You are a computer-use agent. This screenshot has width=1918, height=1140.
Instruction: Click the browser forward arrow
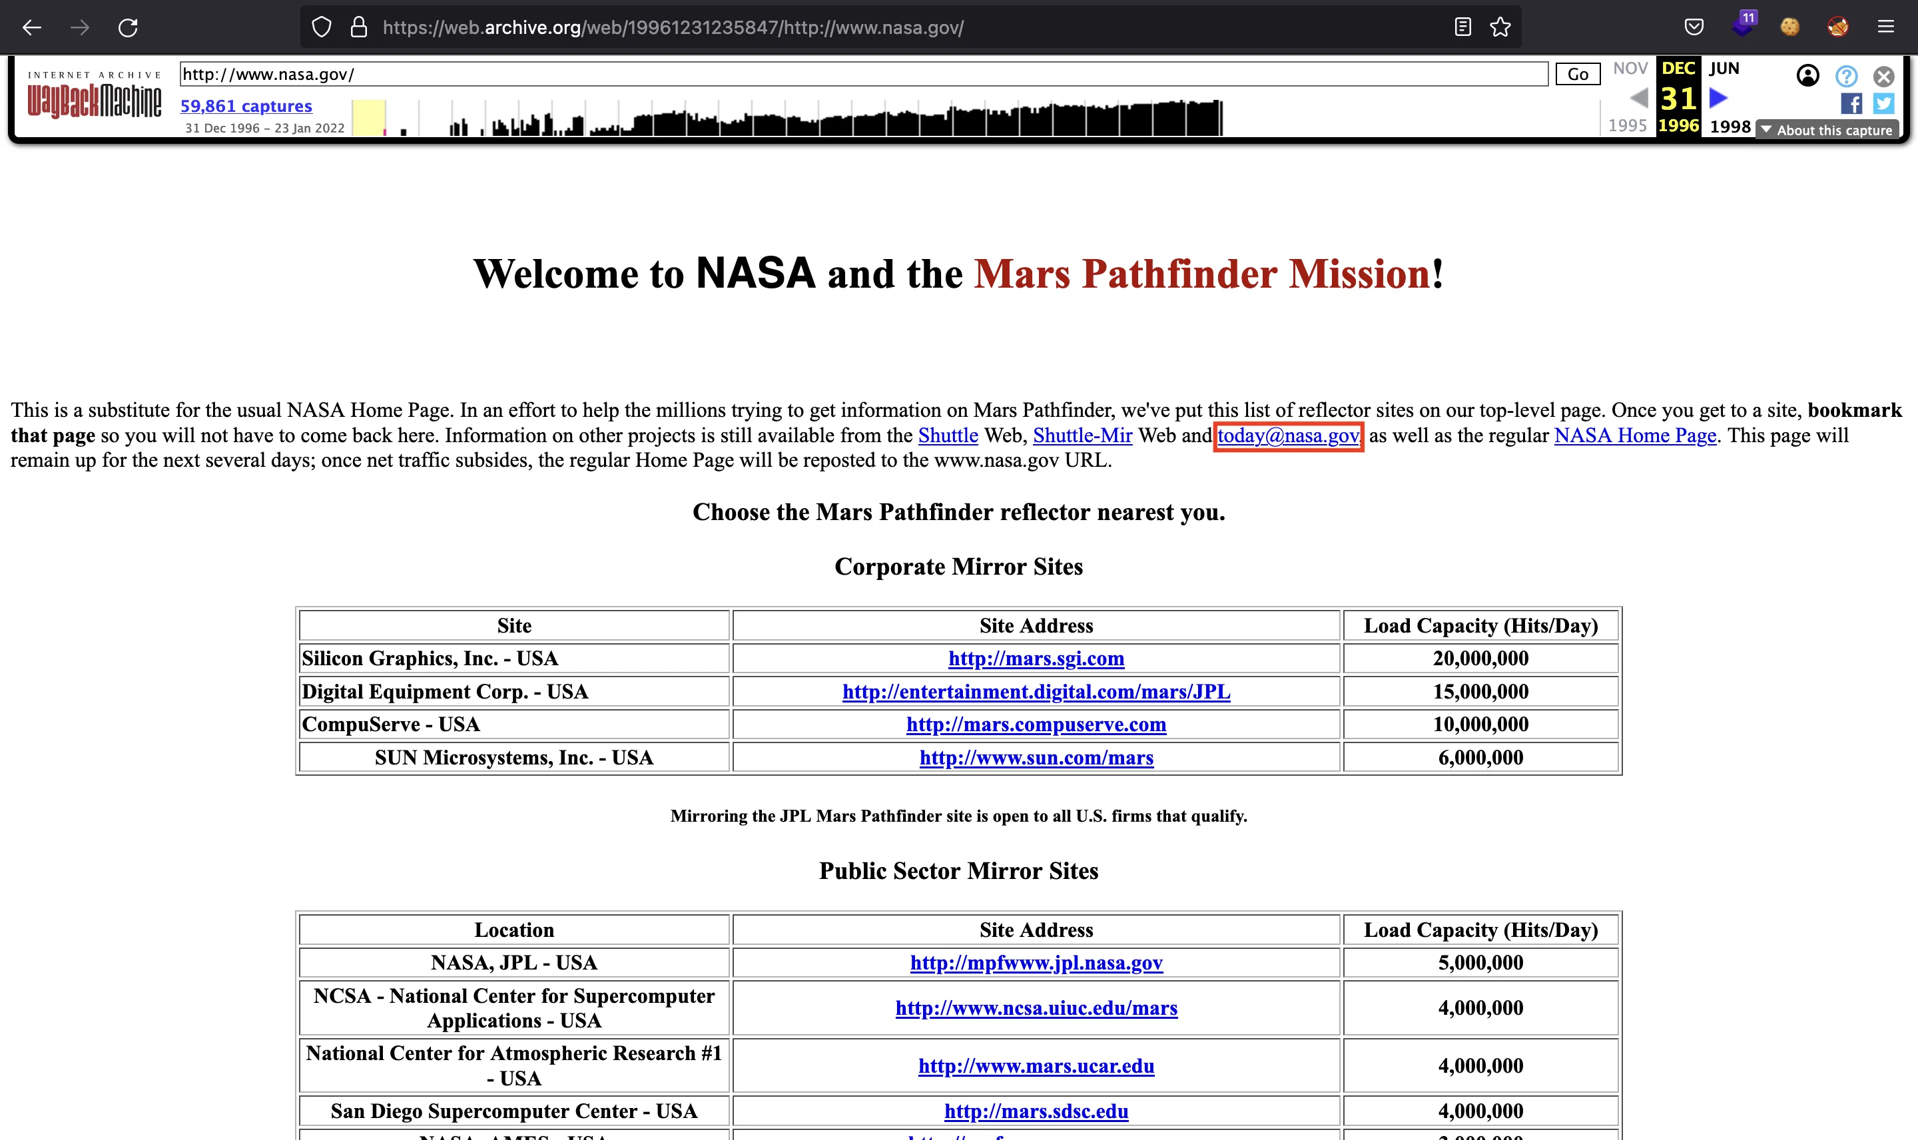click(x=80, y=28)
